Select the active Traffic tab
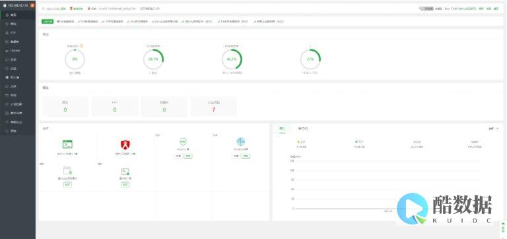The height and width of the screenshot is (239, 507). click(283, 128)
